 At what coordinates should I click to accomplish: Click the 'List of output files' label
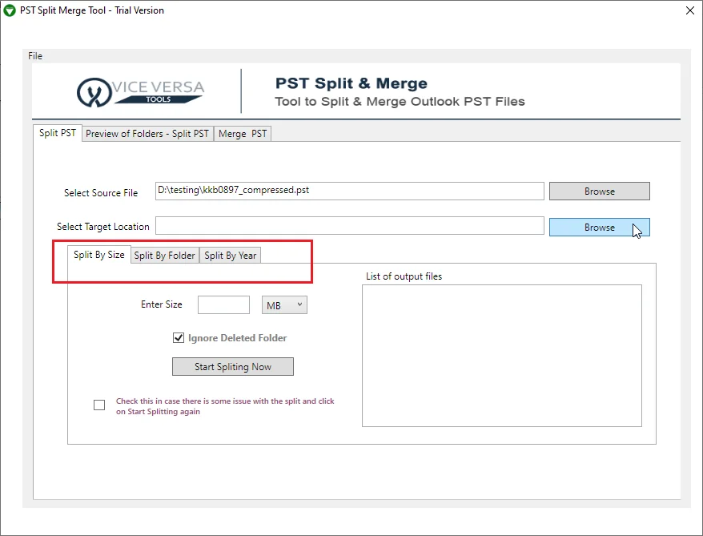pos(404,276)
